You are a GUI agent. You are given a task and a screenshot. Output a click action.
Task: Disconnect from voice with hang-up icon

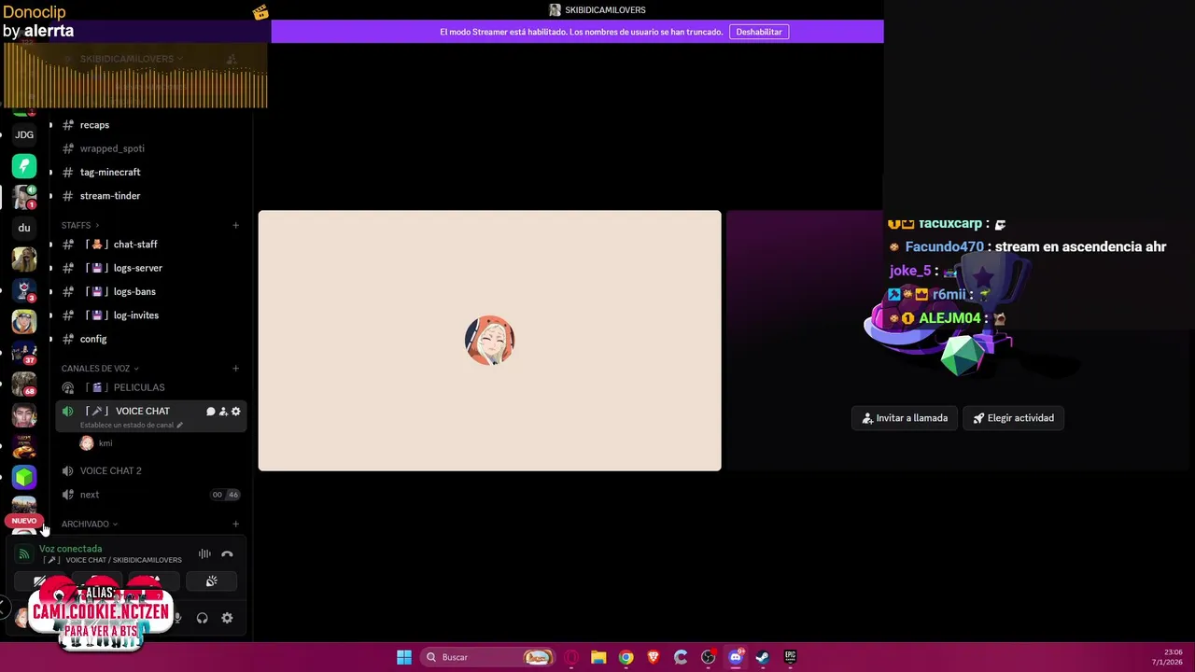tap(227, 553)
